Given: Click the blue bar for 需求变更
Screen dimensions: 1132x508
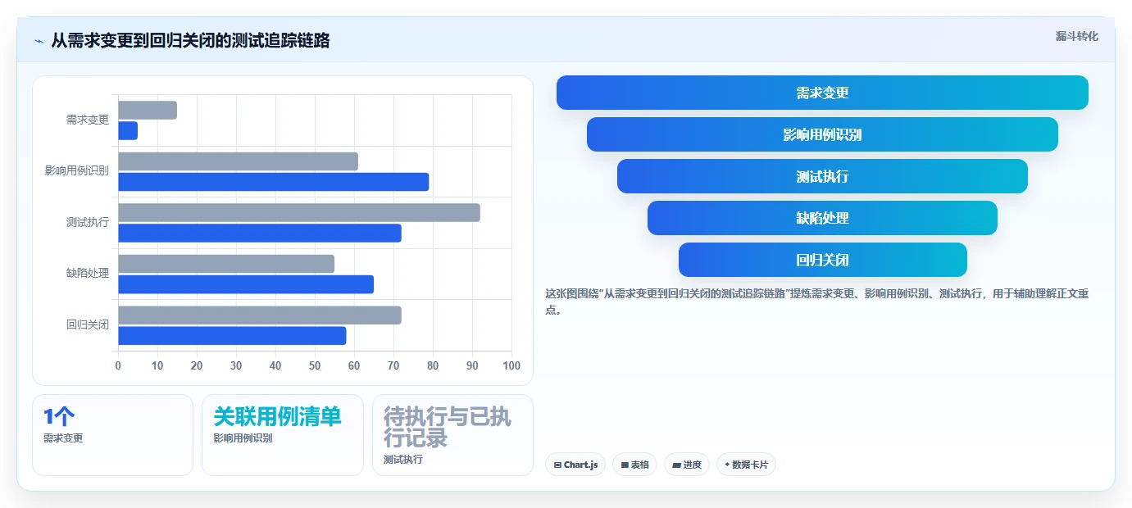Looking at the screenshot, I should (x=128, y=130).
